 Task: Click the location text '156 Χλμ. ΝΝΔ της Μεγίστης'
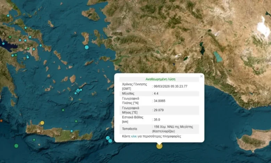pyautogui.click(x=171, y=127)
